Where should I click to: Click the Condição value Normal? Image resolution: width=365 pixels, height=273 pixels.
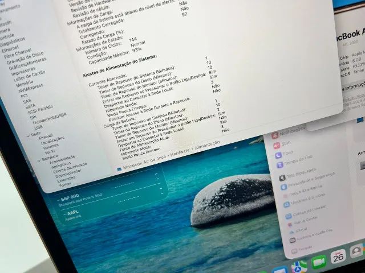[138, 44]
